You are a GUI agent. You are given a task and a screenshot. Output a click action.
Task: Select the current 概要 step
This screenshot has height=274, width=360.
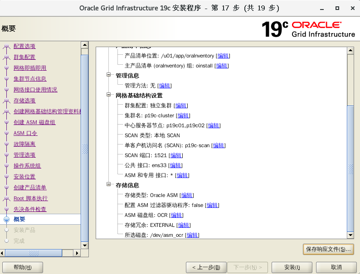[x=19, y=219]
